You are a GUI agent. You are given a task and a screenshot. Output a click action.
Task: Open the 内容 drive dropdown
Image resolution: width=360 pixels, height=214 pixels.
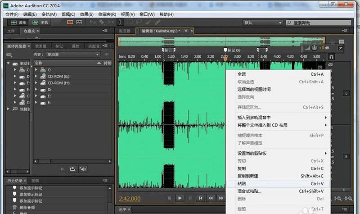coord(72,54)
